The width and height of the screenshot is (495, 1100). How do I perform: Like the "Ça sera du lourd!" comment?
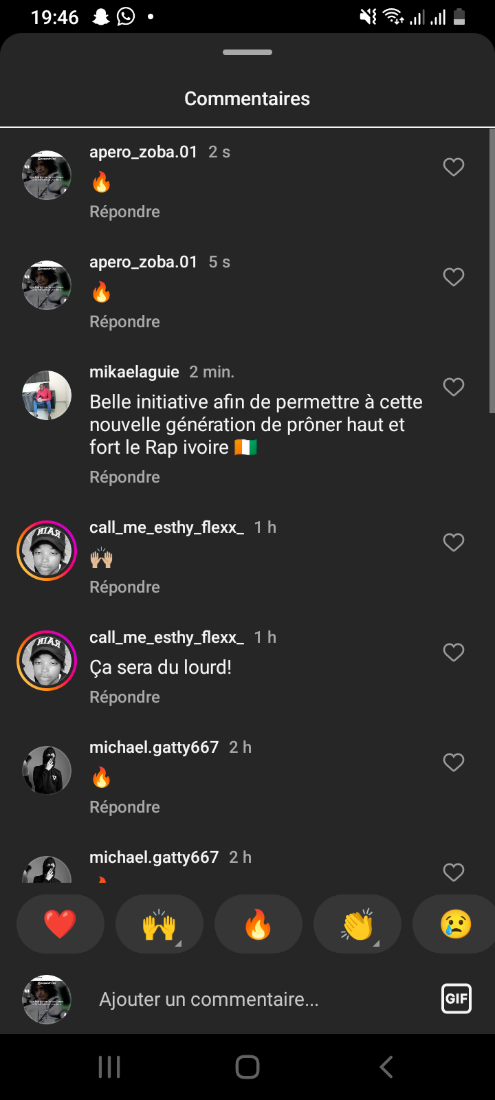[x=454, y=652]
